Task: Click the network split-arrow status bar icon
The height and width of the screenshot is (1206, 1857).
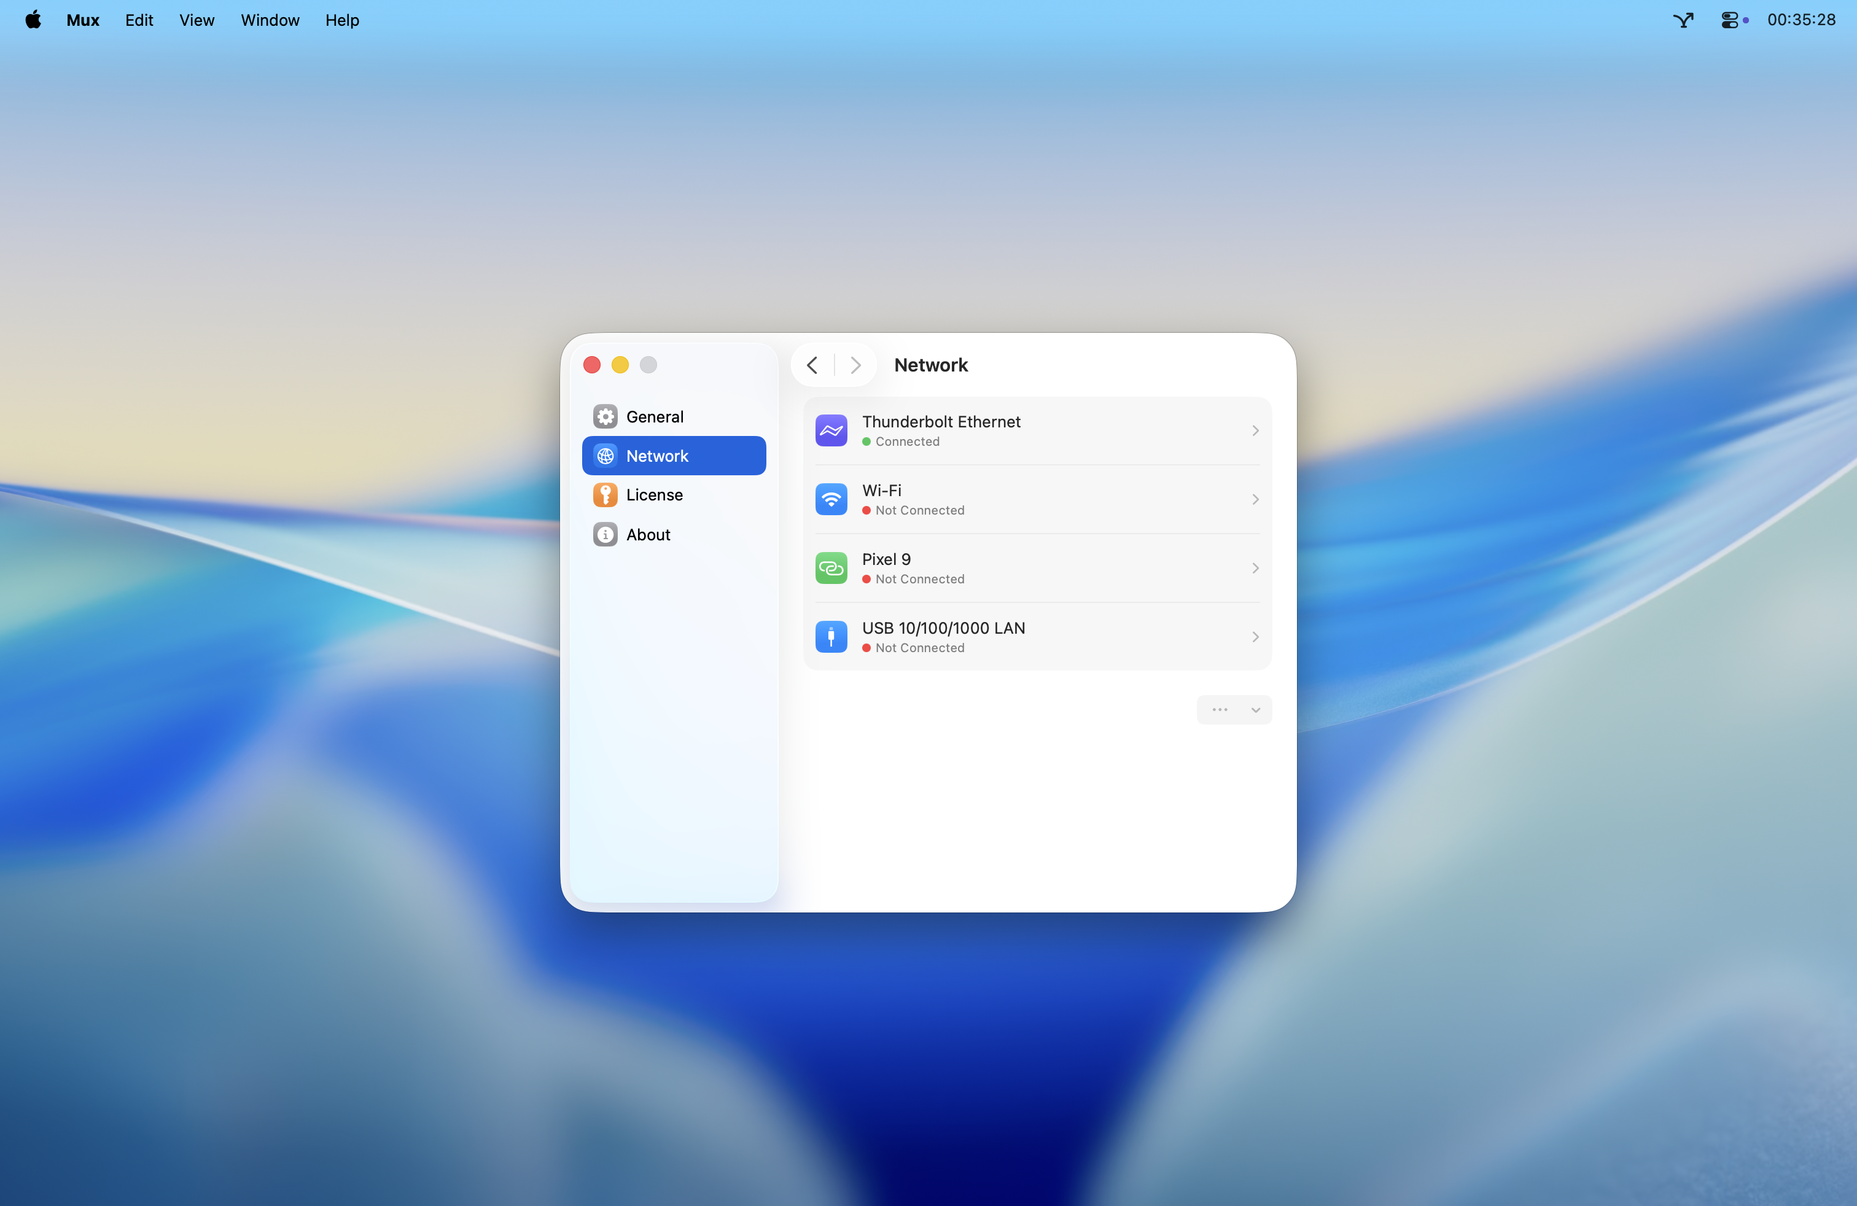Action: click(1683, 20)
